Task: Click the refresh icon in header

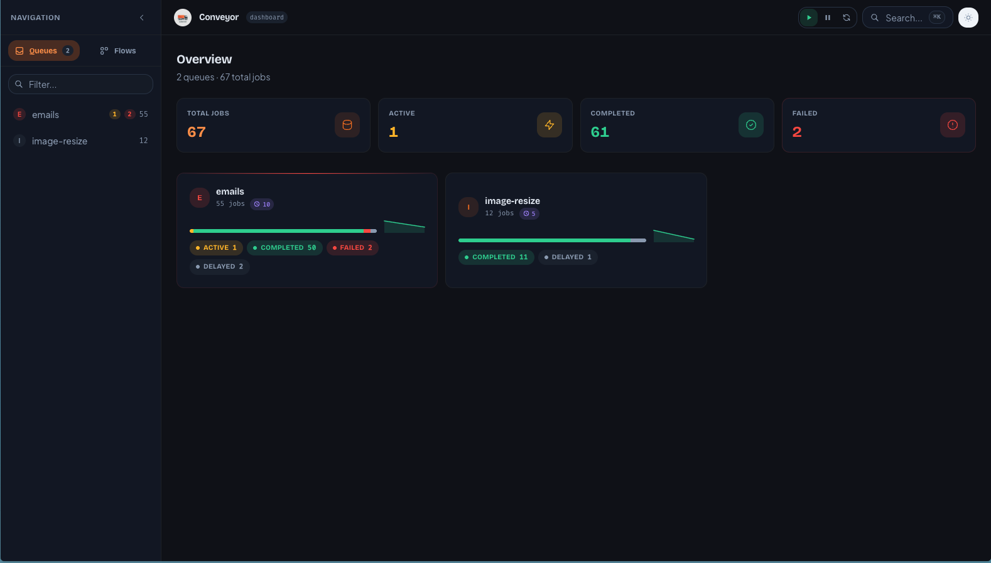Action: (846, 18)
